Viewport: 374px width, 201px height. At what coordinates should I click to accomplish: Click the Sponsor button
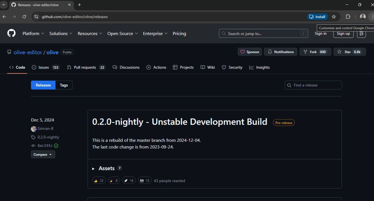tap(250, 52)
